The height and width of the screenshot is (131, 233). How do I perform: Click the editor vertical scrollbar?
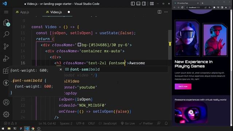tap(170, 44)
